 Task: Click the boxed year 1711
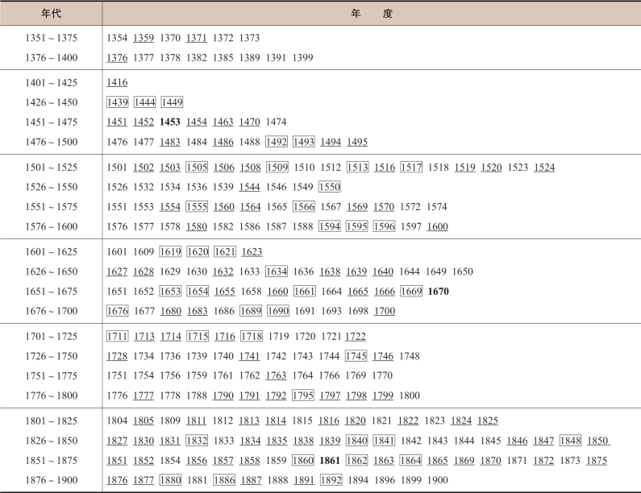(x=118, y=336)
